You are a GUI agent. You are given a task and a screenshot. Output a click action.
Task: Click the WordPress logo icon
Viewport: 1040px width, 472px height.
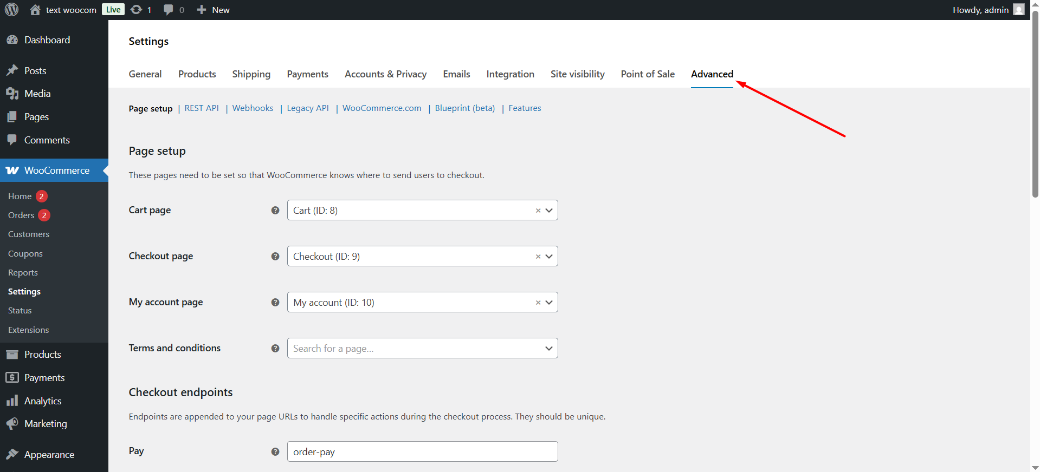(x=11, y=10)
